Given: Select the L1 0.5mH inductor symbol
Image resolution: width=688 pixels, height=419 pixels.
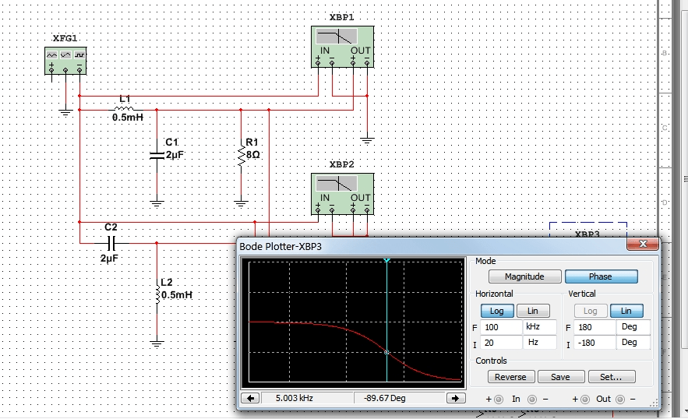Looking at the screenshot, I should [x=124, y=109].
